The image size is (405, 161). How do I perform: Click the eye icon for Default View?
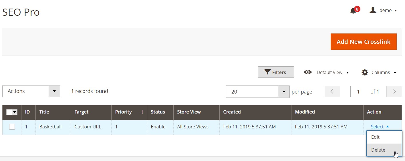coord(308,72)
